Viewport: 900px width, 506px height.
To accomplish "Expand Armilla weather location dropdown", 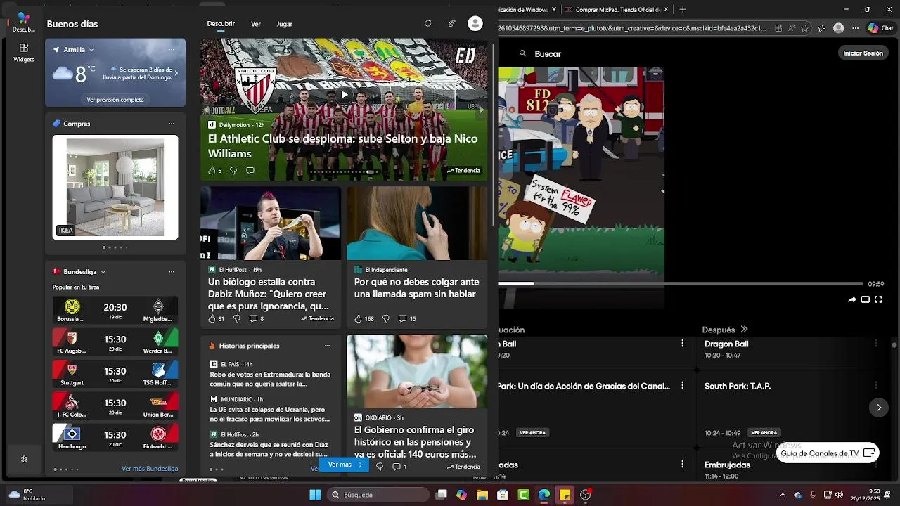I will (x=91, y=50).
